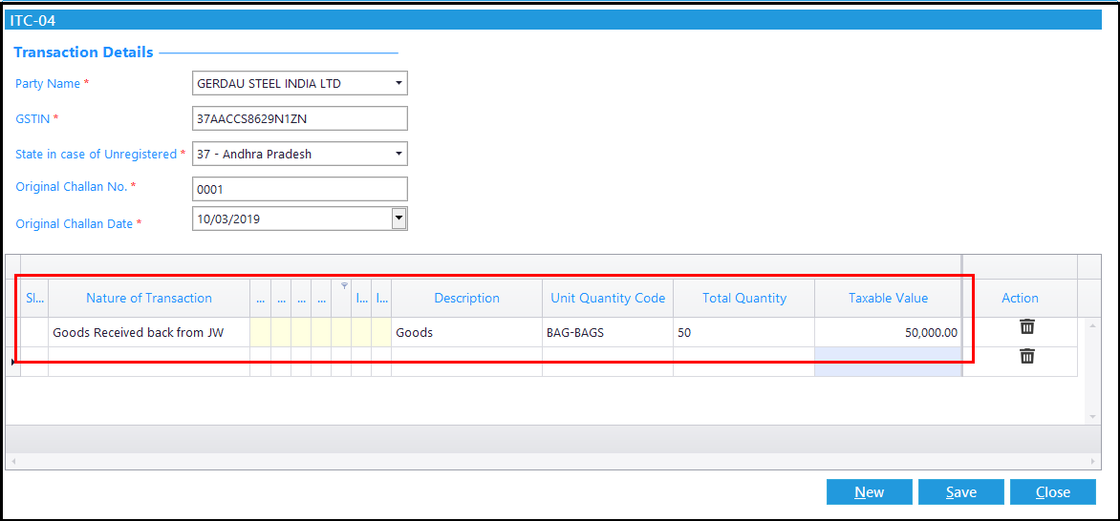Click the Action column header
Viewport: 1120px width, 521px height.
[x=1020, y=299]
